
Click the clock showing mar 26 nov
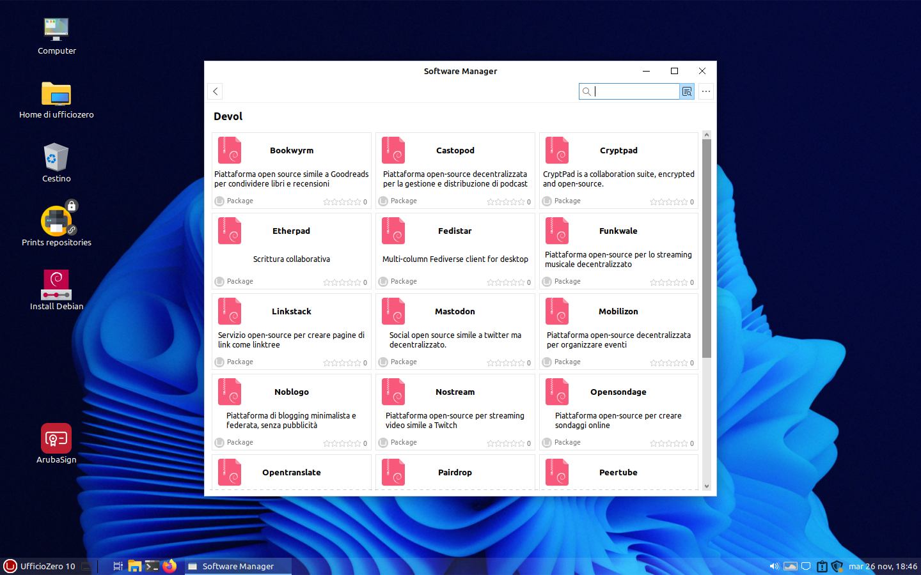[x=883, y=566]
